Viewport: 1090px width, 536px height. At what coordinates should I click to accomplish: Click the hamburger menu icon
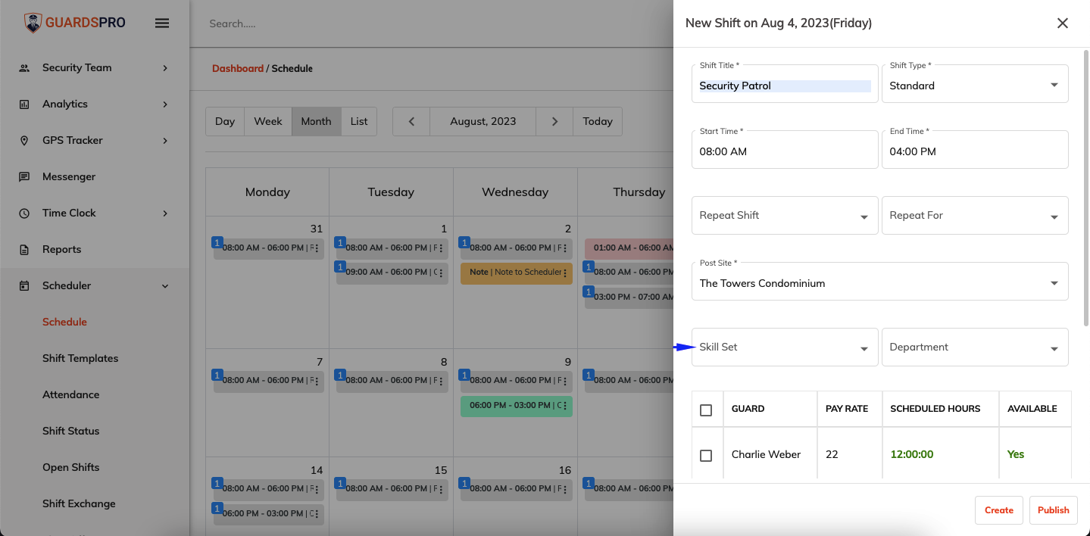162,23
